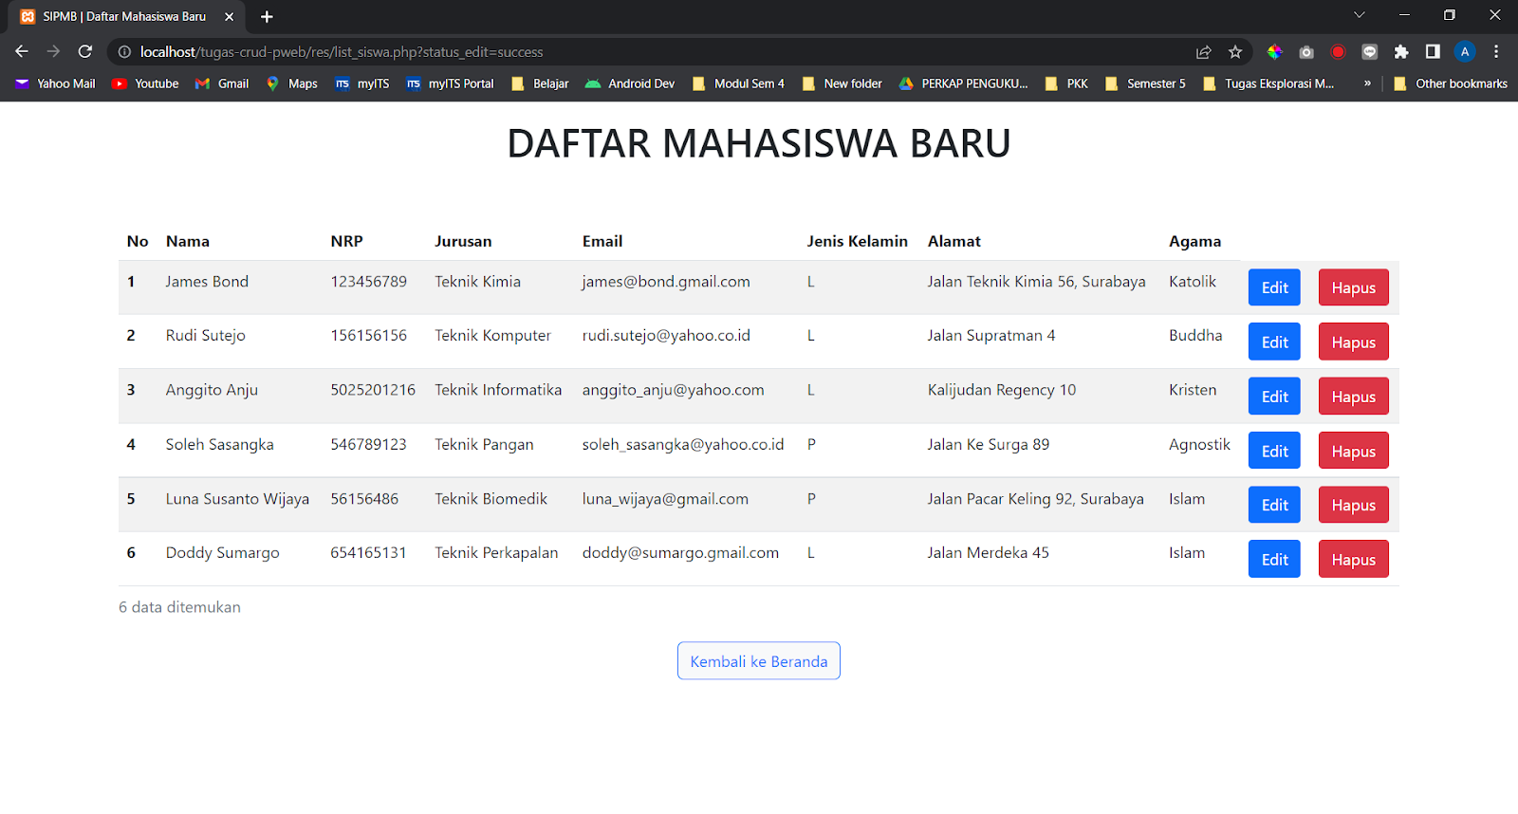
Task: Open the Yahoo Mail bookmark
Action: point(55,83)
